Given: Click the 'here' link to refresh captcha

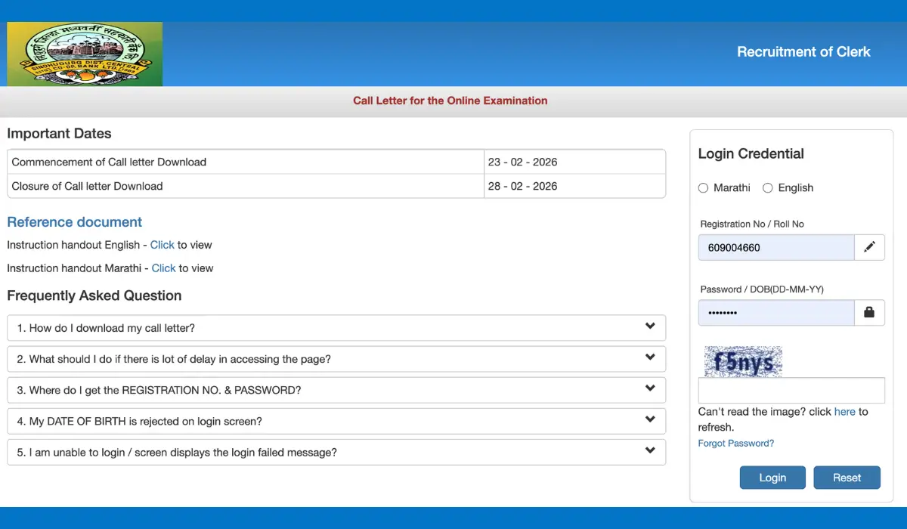Looking at the screenshot, I should pyautogui.click(x=844, y=412).
